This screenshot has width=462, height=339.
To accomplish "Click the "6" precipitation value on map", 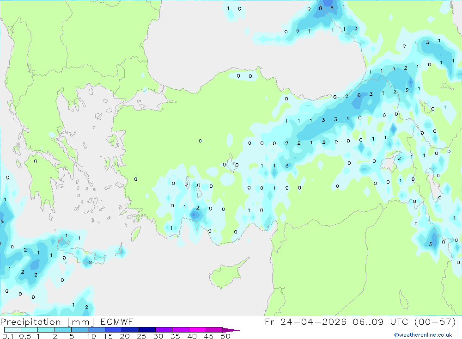I will click(x=359, y=95).
